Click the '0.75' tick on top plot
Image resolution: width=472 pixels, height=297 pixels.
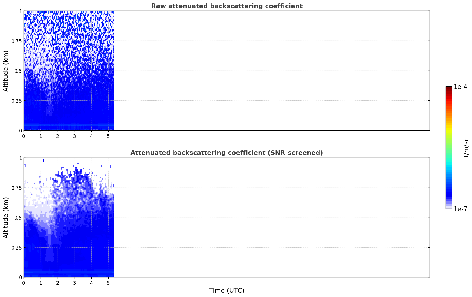[17, 41]
